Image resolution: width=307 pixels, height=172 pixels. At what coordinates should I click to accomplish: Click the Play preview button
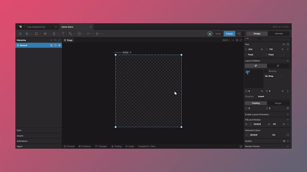(x=97, y=34)
